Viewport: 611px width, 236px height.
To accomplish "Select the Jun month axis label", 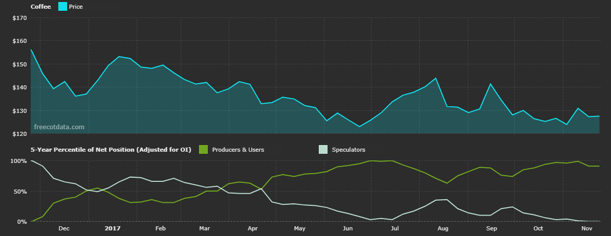I will point(348,228).
